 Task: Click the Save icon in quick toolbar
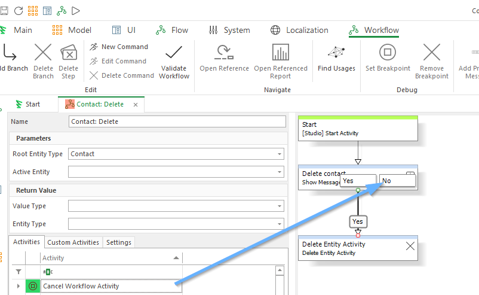4,11
